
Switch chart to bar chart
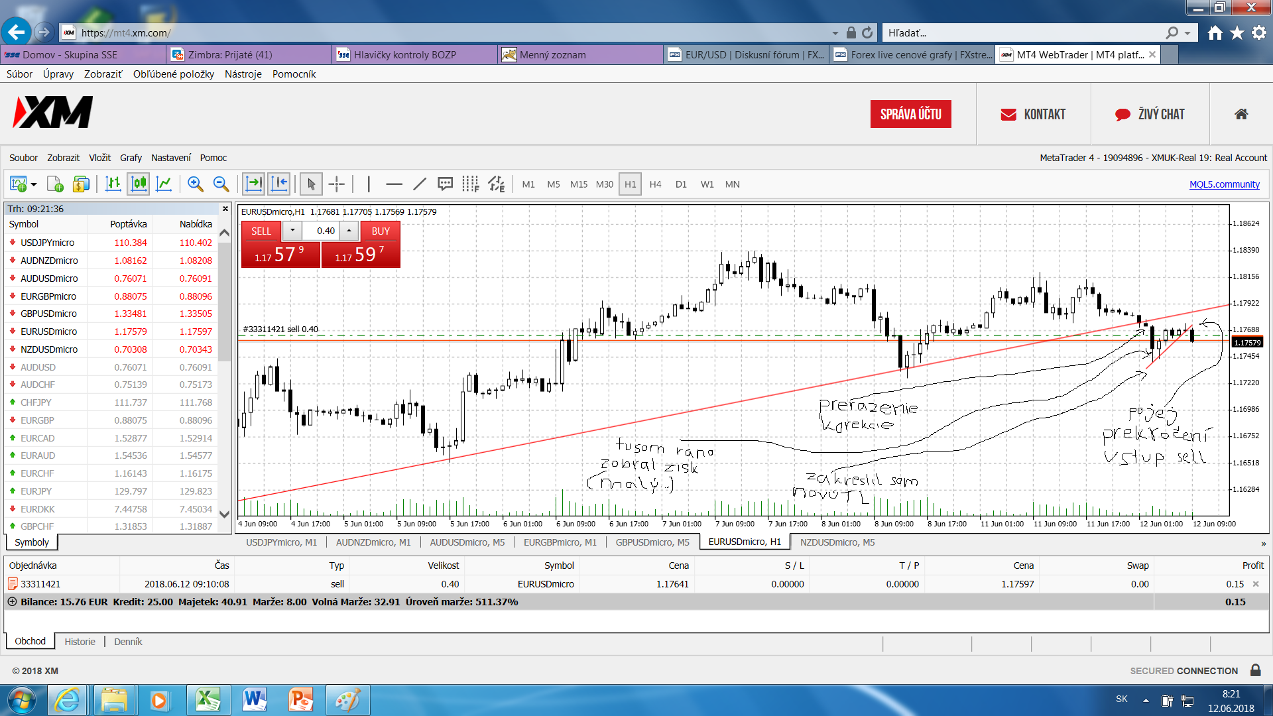tap(113, 184)
